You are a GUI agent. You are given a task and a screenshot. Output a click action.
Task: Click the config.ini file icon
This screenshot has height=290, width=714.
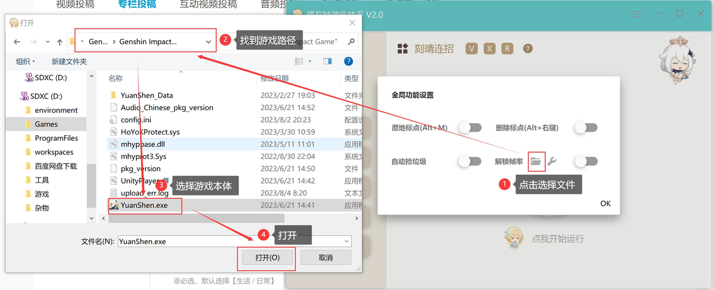click(113, 120)
